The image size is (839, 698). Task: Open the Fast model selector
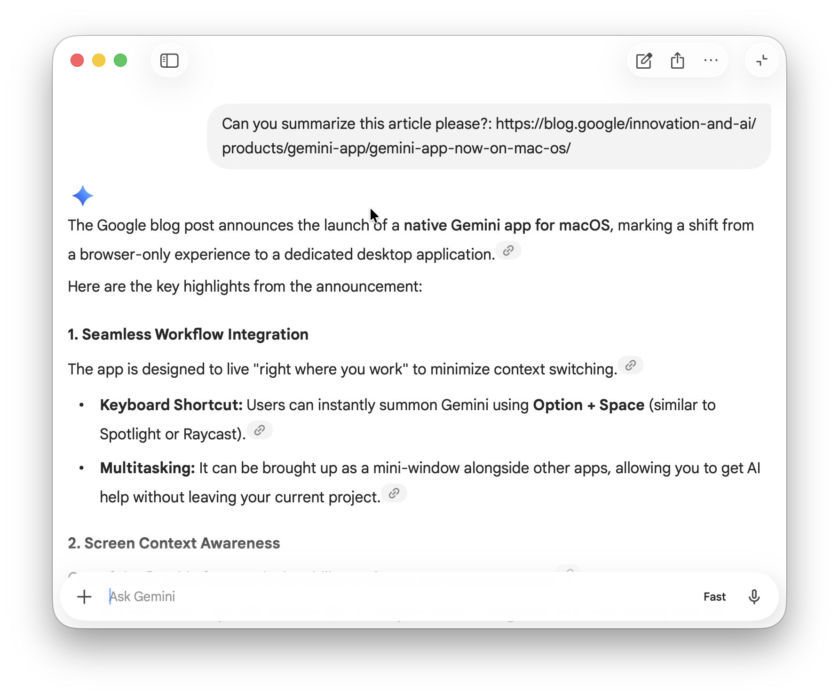tap(714, 596)
